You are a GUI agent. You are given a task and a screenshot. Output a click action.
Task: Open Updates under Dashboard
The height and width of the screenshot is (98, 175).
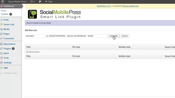tap(5, 14)
